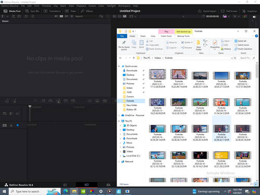Select the Cut page icon at bottom
The image size is (260, 195).
coord(86,185)
